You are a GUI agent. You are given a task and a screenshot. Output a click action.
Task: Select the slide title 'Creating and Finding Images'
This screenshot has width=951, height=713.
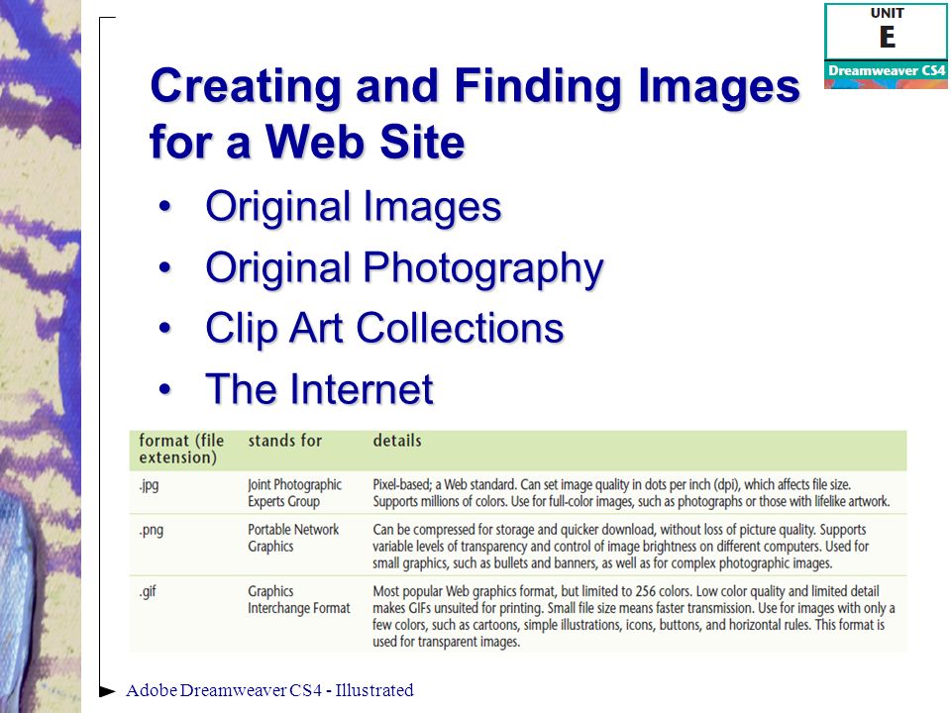point(475,87)
